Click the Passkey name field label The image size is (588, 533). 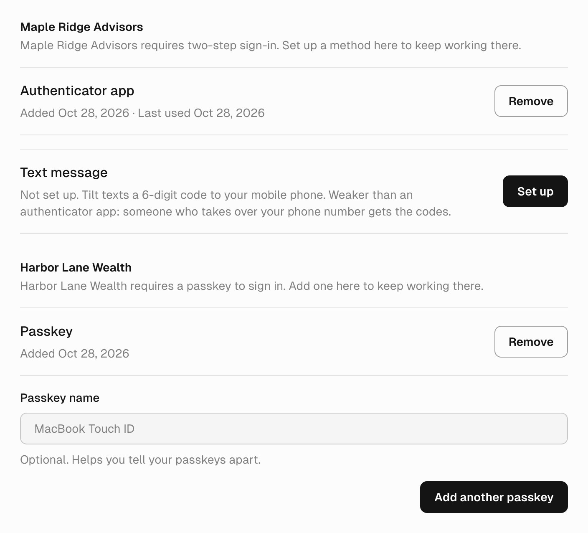[x=60, y=398]
